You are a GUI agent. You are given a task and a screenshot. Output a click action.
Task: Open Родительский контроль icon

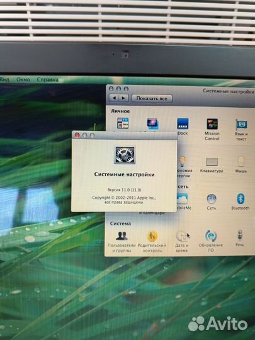(152, 236)
